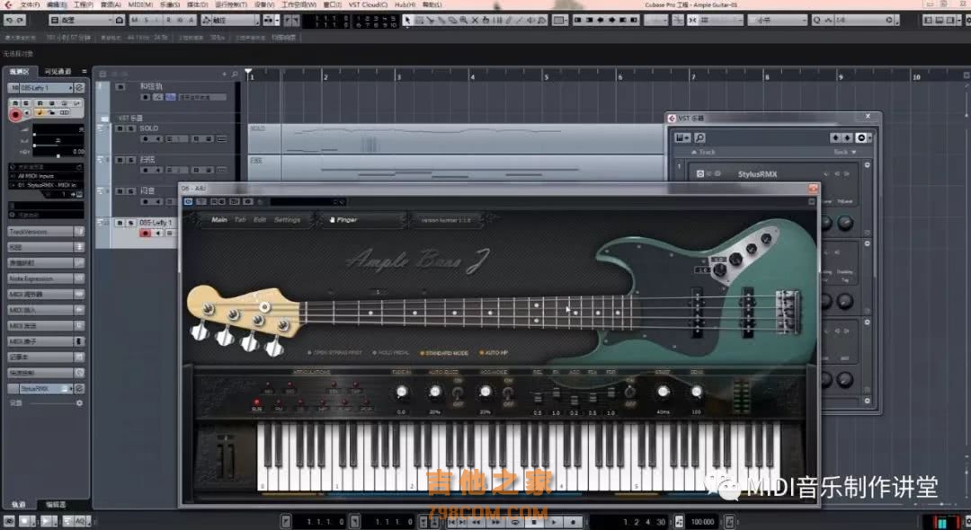971x530 pixels.
Task: Open the MIDI(M) menu
Action: [x=140, y=4]
